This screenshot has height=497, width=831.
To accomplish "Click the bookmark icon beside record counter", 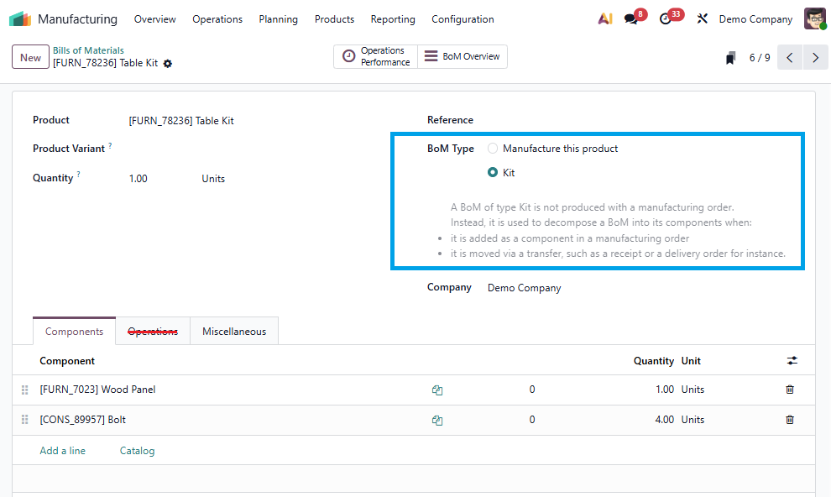I will 731,58.
